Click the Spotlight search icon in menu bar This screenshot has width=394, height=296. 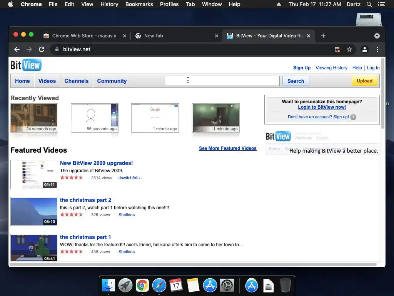pyautogui.click(x=369, y=4)
